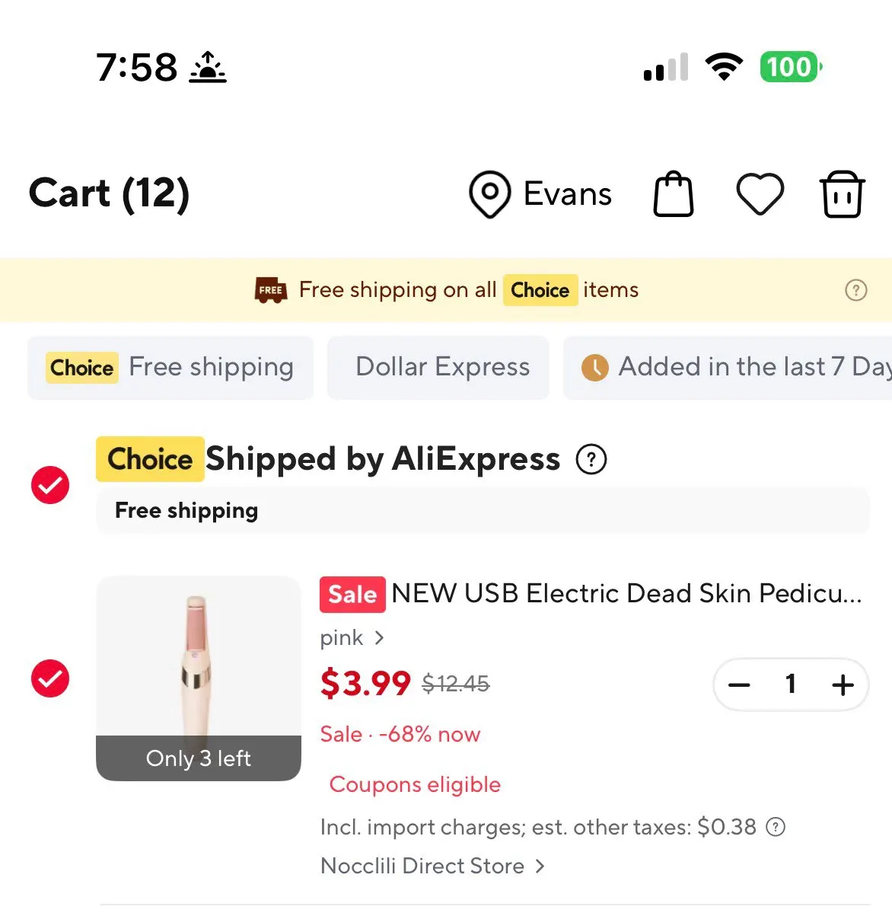Tap help icon next to Shipped by AliExpress
Image resolution: width=892 pixels, height=916 pixels.
[x=591, y=459]
